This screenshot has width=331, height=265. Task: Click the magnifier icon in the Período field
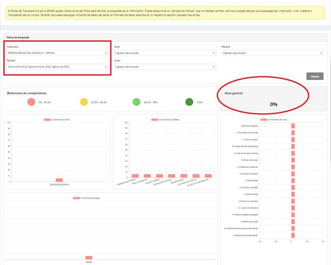(x=106, y=67)
